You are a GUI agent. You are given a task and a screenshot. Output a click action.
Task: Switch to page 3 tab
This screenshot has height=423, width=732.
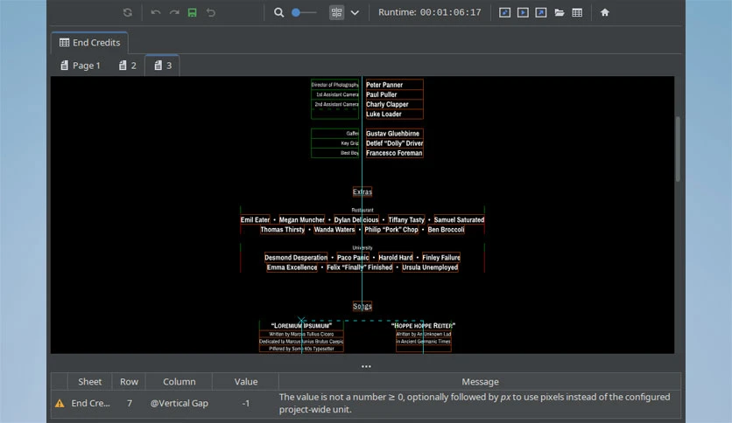(x=163, y=66)
